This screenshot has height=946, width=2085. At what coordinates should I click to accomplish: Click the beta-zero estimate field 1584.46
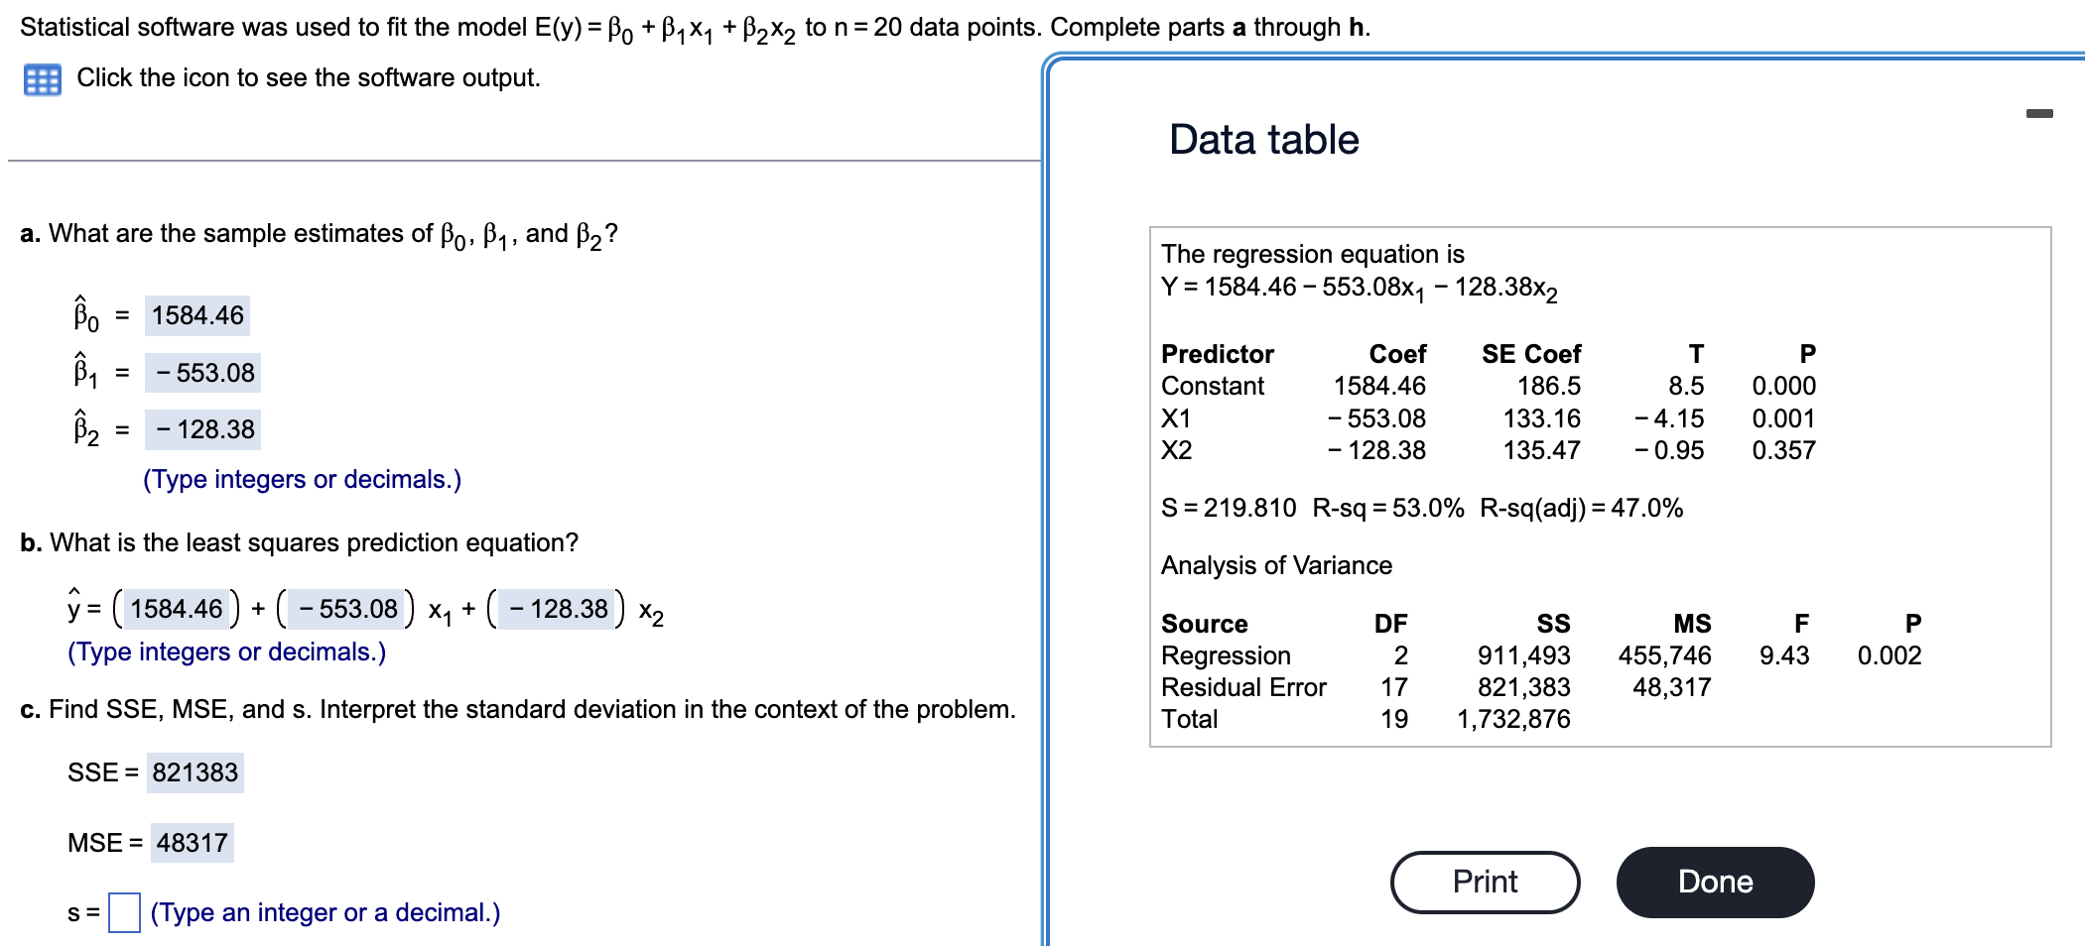pos(197,315)
